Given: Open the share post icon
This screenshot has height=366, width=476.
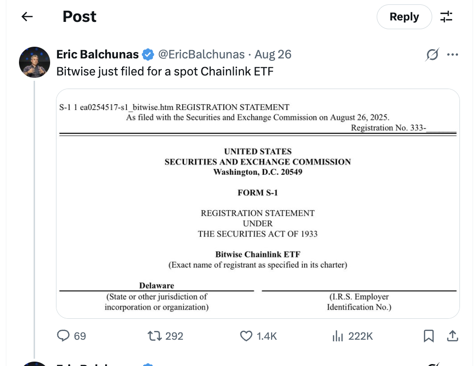Looking at the screenshot, I should 452,336.
